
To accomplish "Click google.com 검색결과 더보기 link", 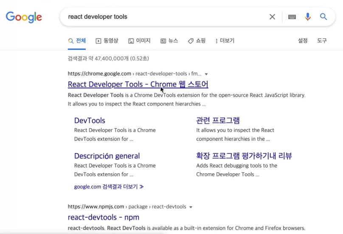I will point(109,187).
